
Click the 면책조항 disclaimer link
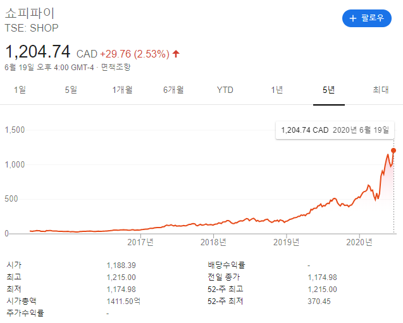pyautogui.click(x=116, y=67)
